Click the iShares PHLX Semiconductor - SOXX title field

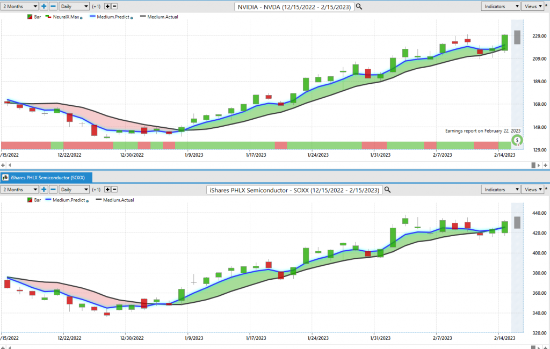[x=294, y=190]
